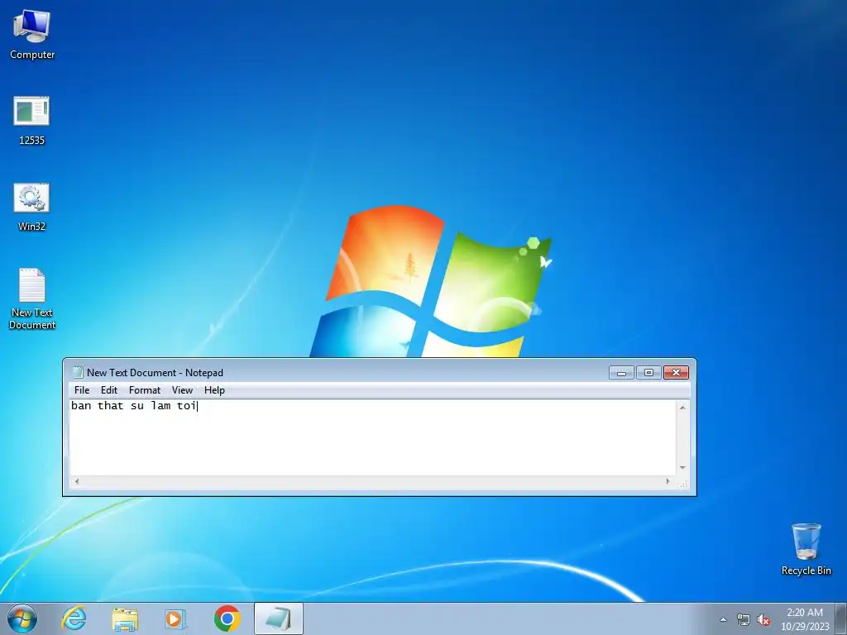Show hidden system tray icons

[x=723, y=619]
